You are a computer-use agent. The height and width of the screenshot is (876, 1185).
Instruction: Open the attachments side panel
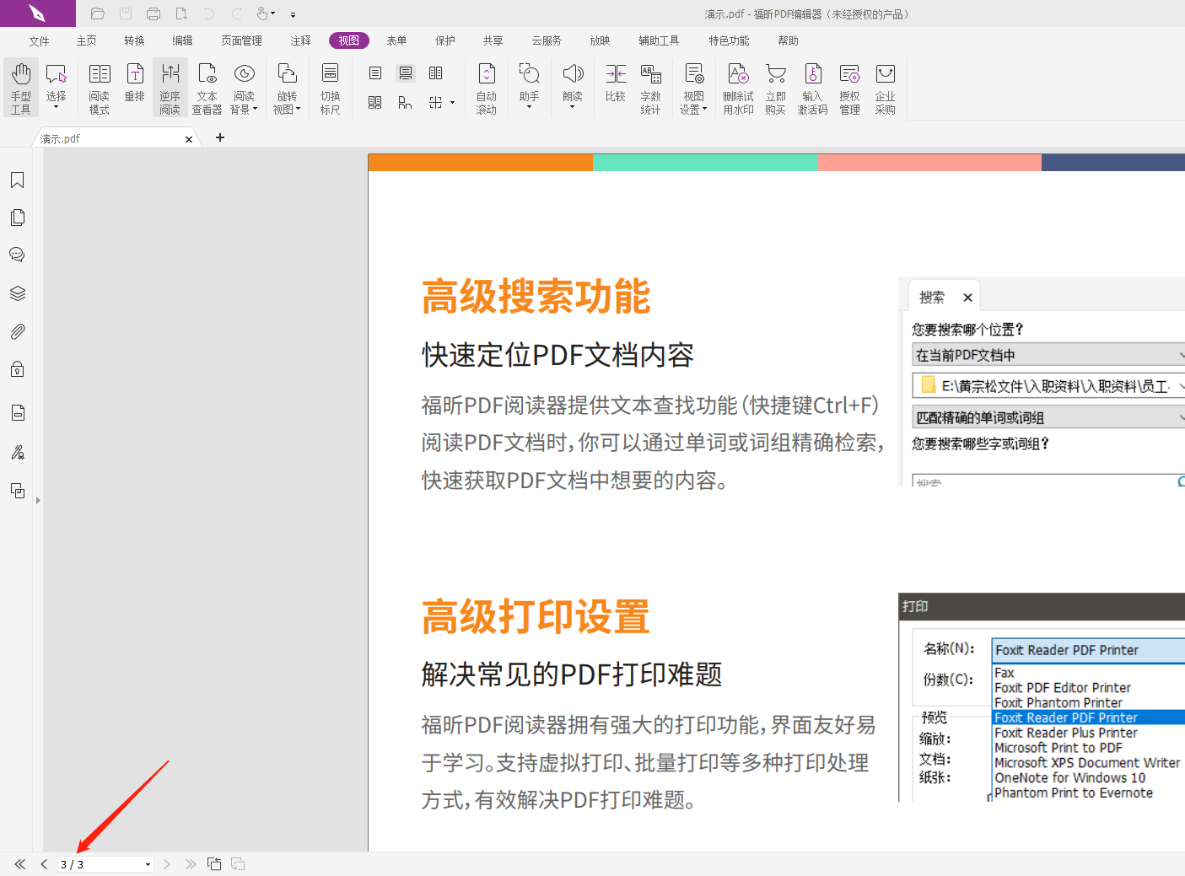pyautogui.click(x=17, y=331)
